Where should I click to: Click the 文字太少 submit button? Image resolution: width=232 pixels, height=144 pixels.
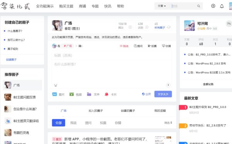click(x=163, y=94)
